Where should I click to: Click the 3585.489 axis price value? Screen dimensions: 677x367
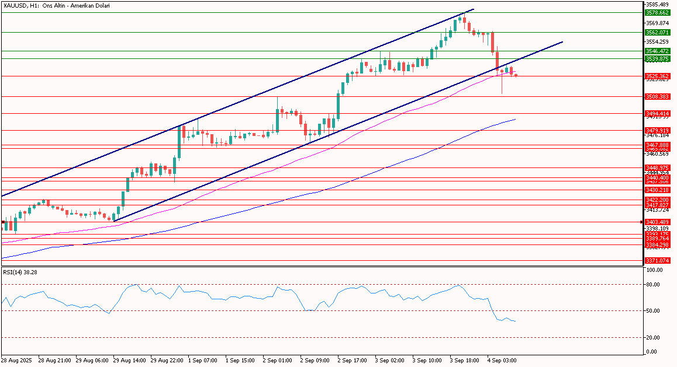[x=658, y=4]
